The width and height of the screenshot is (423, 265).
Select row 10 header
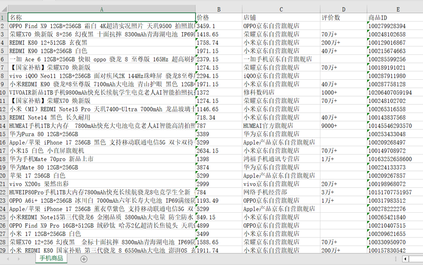tap(4, 92)
